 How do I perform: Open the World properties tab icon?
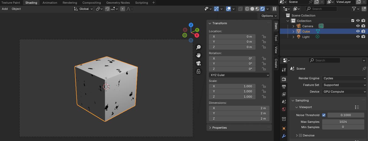click(284, 109)
